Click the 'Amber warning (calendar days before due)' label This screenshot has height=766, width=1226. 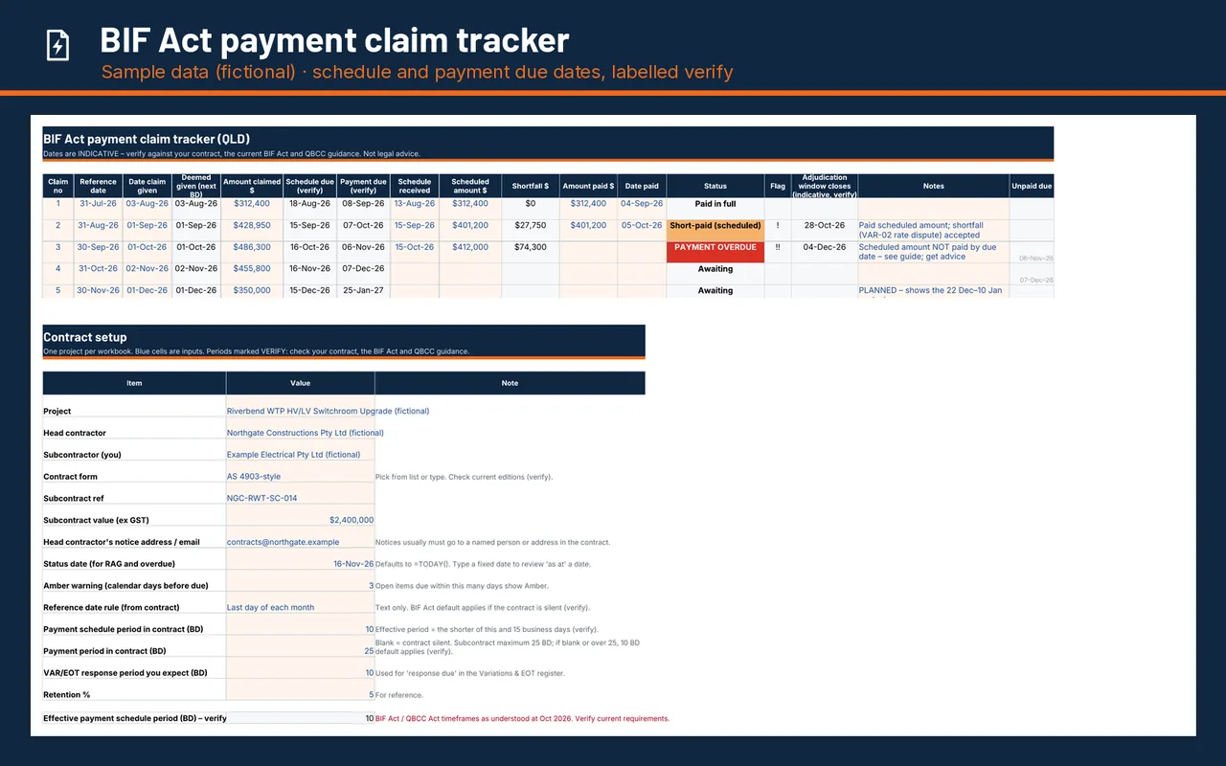point(125,585)
